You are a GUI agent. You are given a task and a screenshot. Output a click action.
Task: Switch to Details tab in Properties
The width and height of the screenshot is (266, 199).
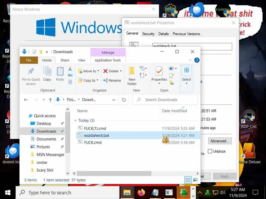tap(164, 34)
